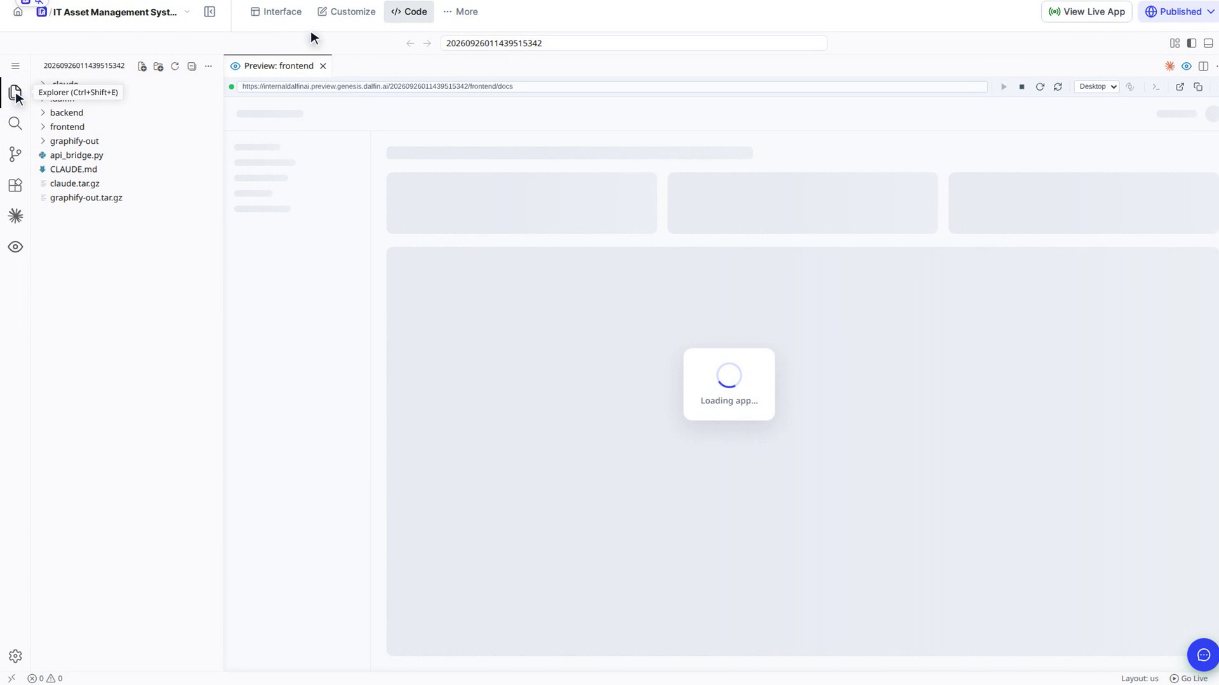
Task: Refresh the file explorer tree
Action: pos(175,66)
